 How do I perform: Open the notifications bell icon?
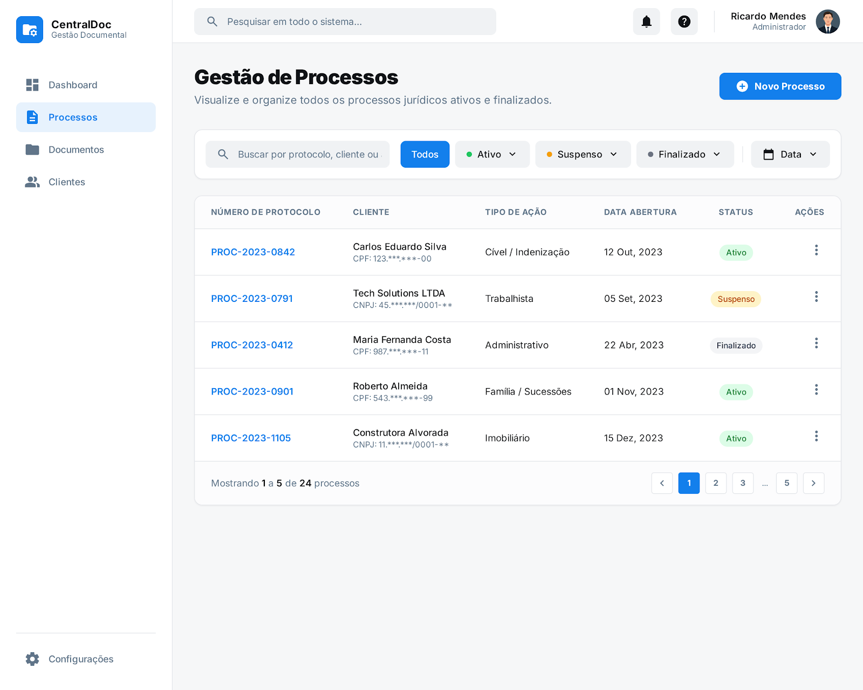point(646,22)
